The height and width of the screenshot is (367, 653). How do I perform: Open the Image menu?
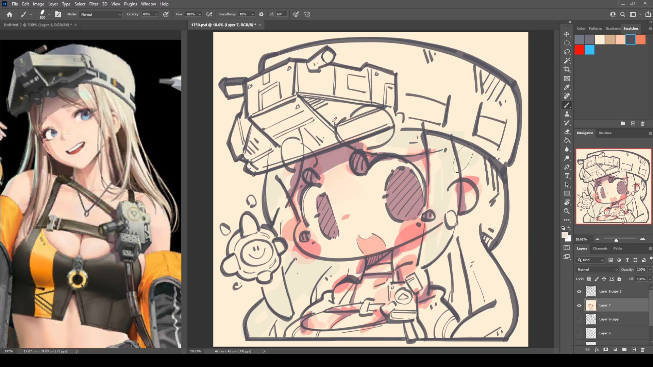click(x=38, y=4)
